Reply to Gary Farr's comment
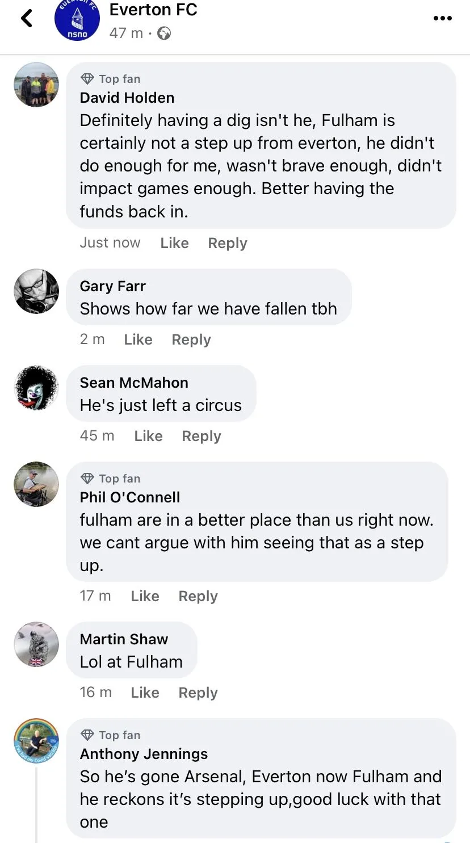 (x=191, y=339)
